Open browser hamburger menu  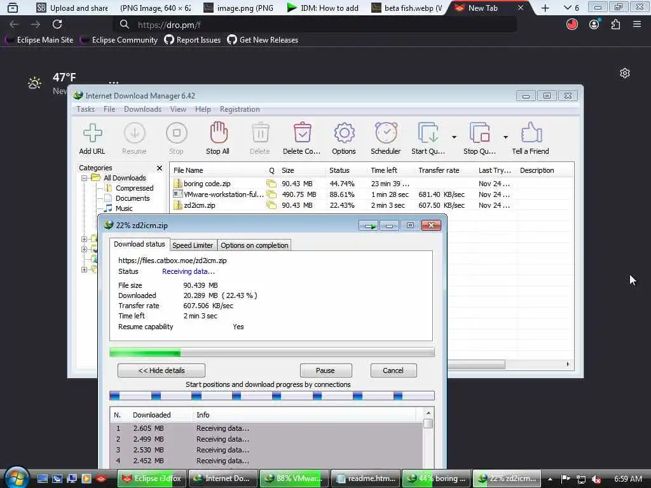coord(637,25)
